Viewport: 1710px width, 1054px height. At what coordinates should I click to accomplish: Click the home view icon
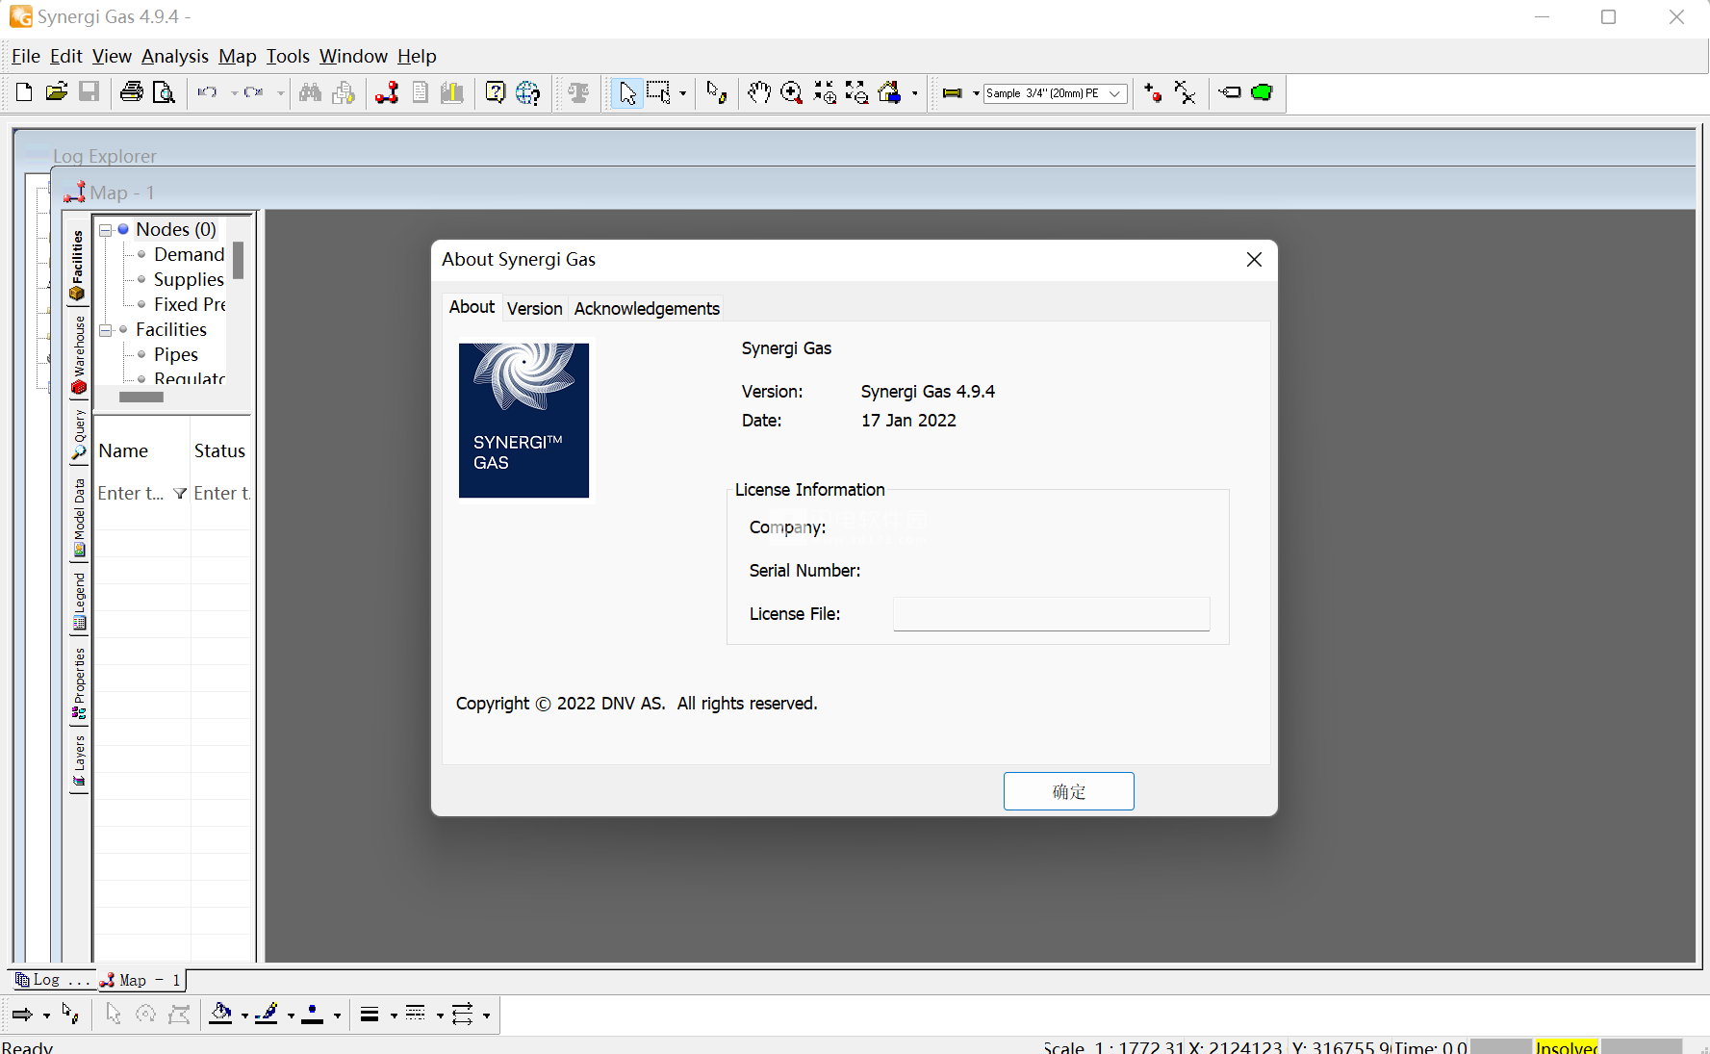[x=890, y=92]
